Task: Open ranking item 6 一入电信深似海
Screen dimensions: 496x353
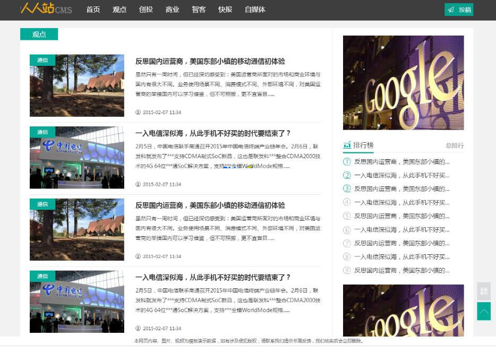Action: coord(401,230)
